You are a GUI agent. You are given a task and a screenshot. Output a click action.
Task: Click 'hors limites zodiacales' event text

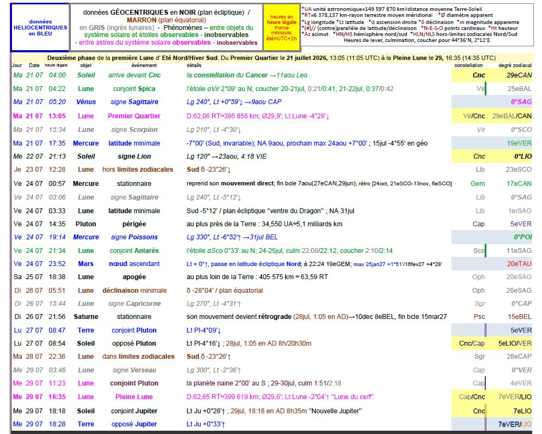(137, 170)
